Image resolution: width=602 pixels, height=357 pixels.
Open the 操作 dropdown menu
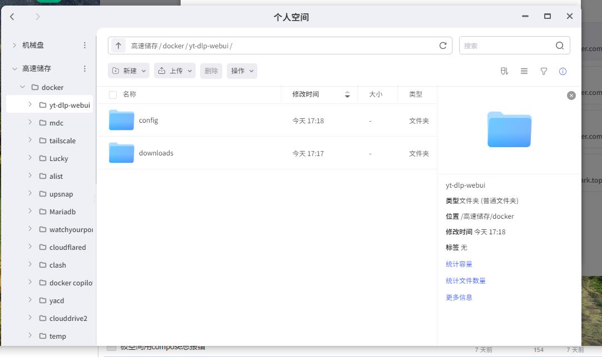pyautogui.click(x=242, y=71)
